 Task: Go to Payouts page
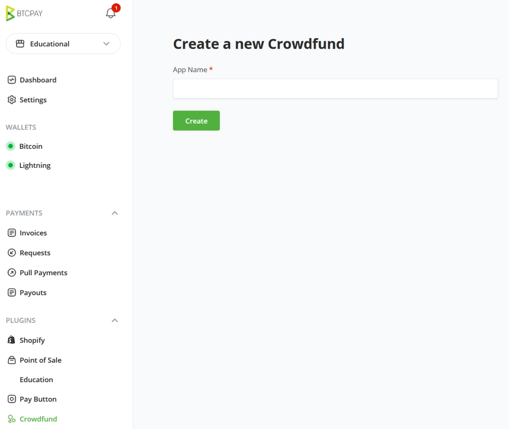33,293
